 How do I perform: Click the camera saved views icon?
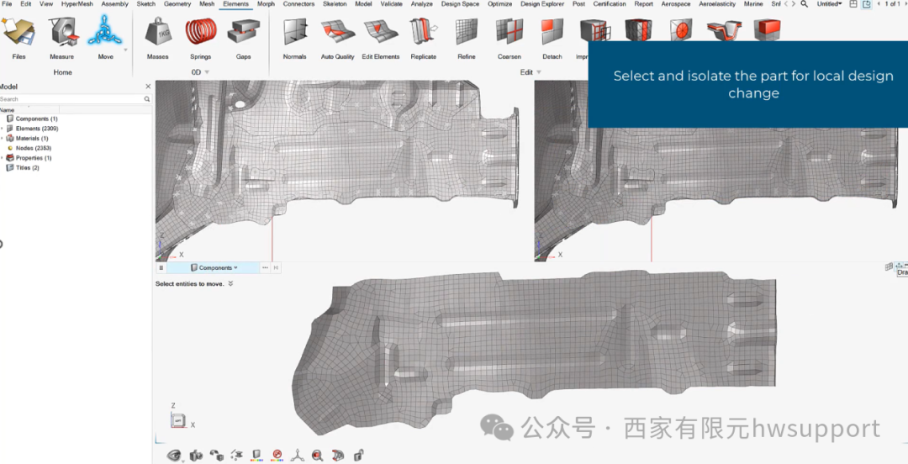click(x=196, y=456)
